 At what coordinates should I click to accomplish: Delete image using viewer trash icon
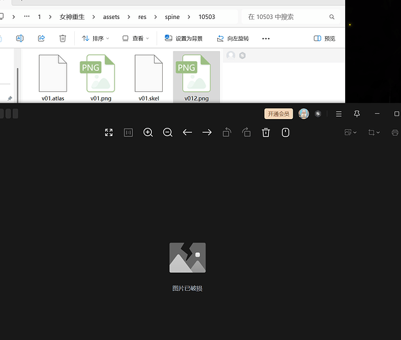point(266,133)
